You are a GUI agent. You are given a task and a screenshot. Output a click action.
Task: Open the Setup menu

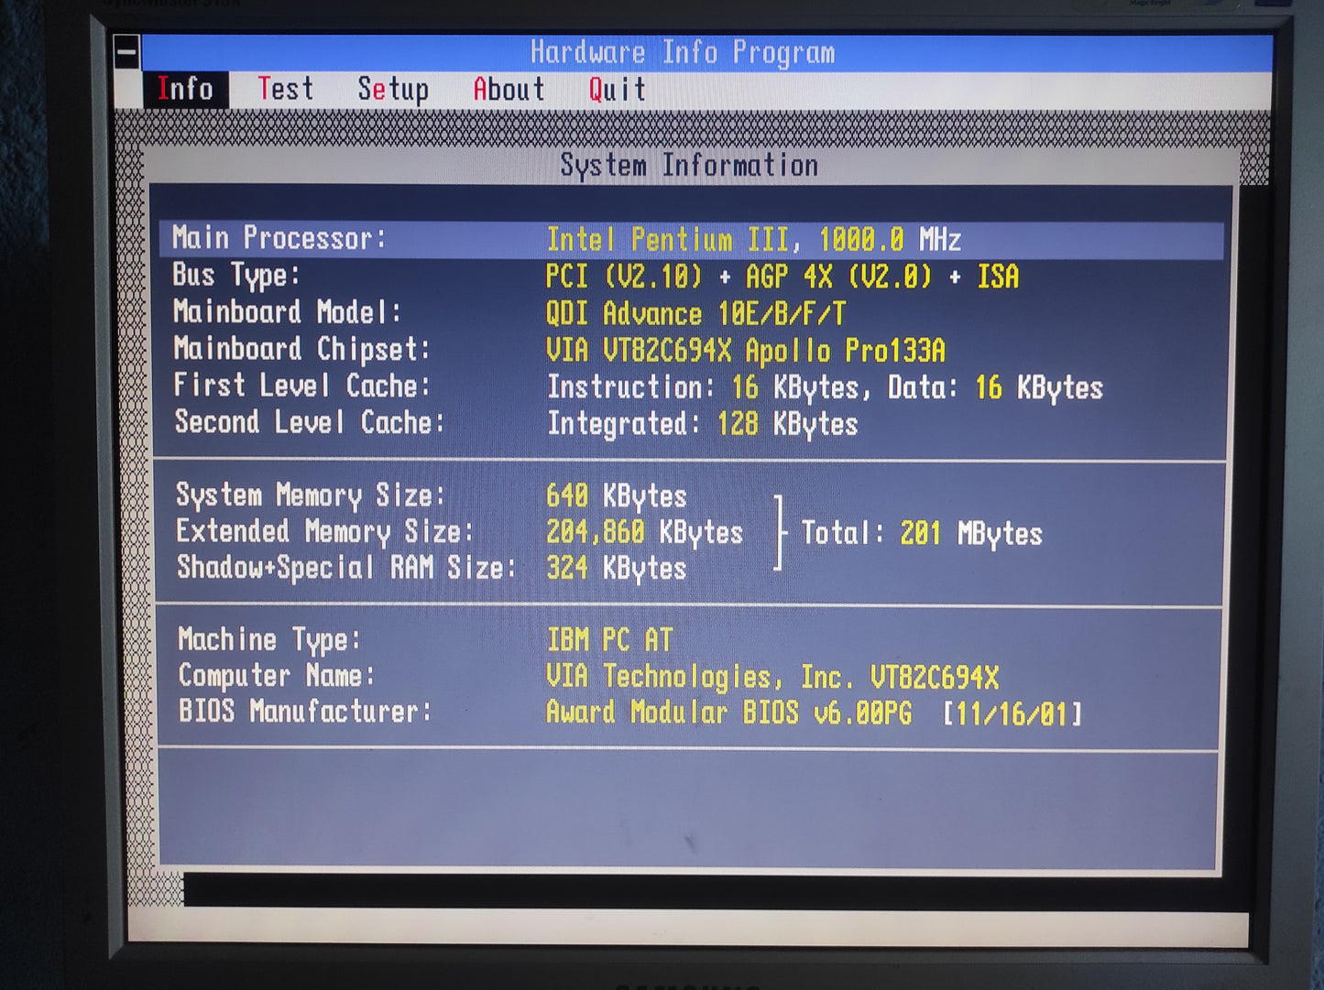(x=393, y=90)
